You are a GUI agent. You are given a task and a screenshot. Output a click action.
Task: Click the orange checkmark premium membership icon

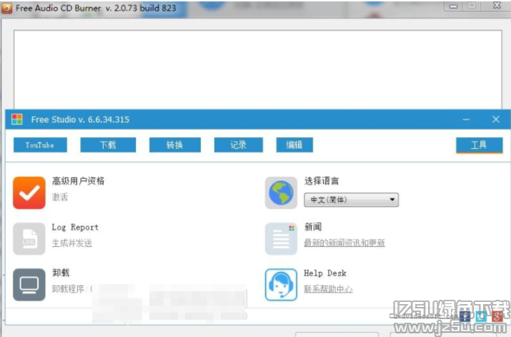[29, 192]
